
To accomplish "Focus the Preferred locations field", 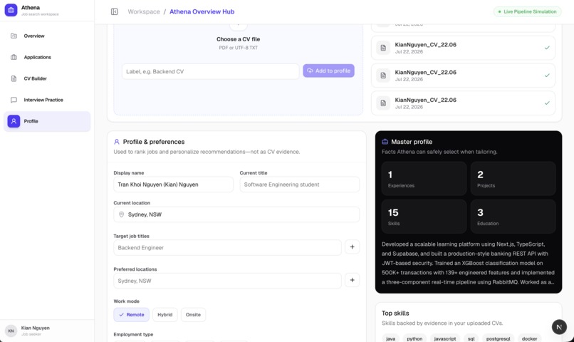I will (227, 281).
